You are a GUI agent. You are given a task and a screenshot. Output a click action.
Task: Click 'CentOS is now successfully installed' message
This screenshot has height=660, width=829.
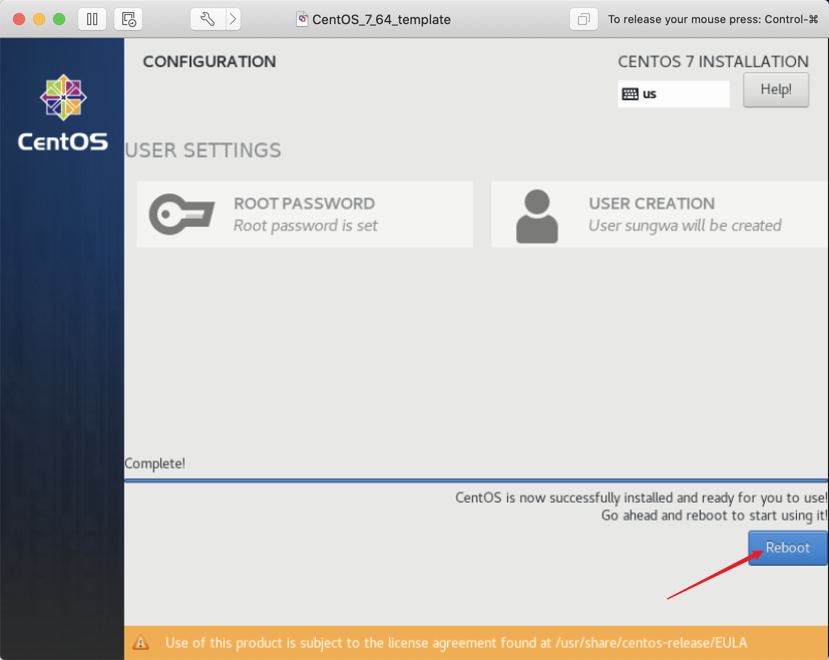click(641, 498)
